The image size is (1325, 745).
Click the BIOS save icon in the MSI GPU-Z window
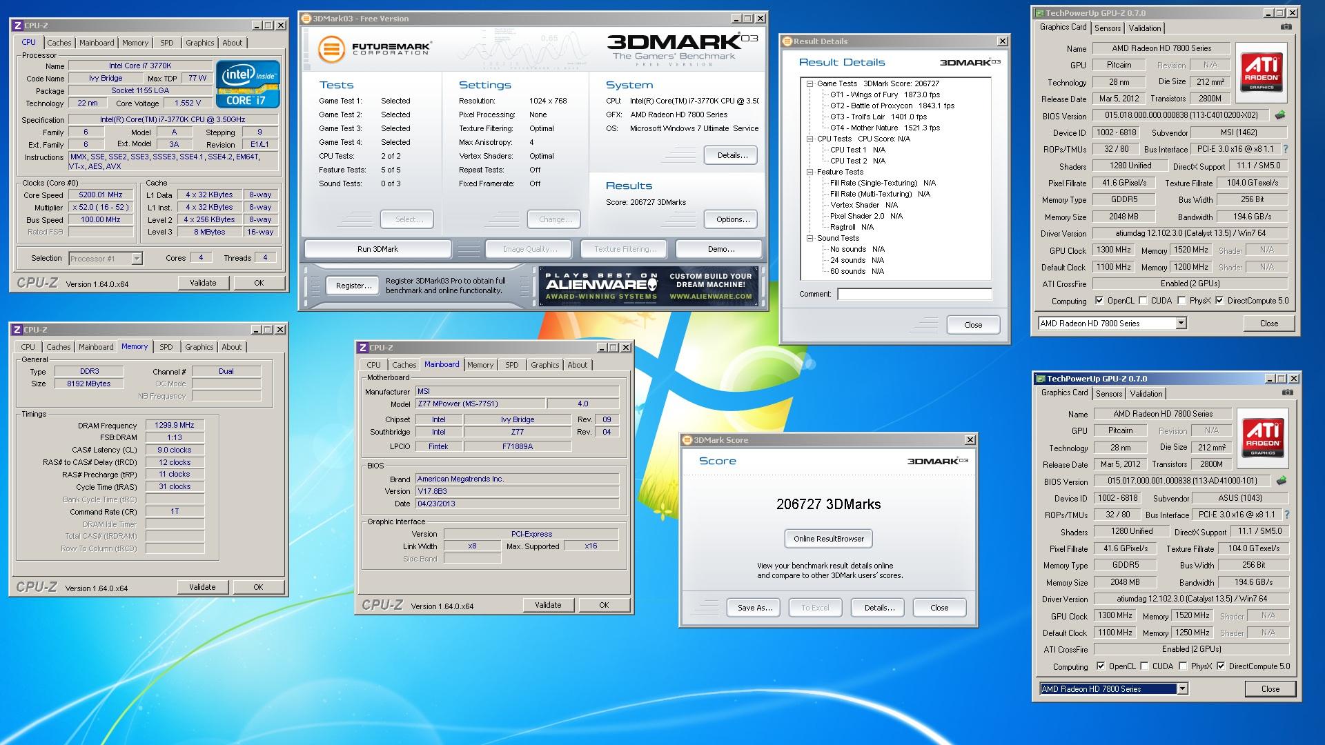click(x=1280, y=115)
